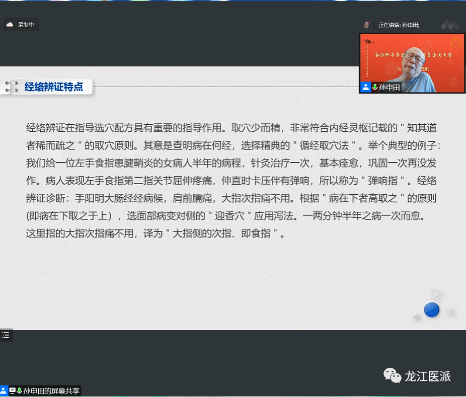Viewport: 466px width, 397px height.
Task: Click the blue user icon in video thumbnail
Action: click(365, 87)
